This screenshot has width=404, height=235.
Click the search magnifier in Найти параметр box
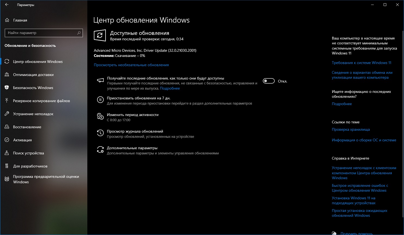[x=79, y=33]
